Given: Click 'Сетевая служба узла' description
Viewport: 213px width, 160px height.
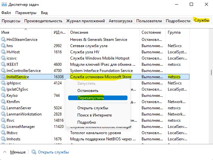Looking at the screenshot, I should pos(89,46).
